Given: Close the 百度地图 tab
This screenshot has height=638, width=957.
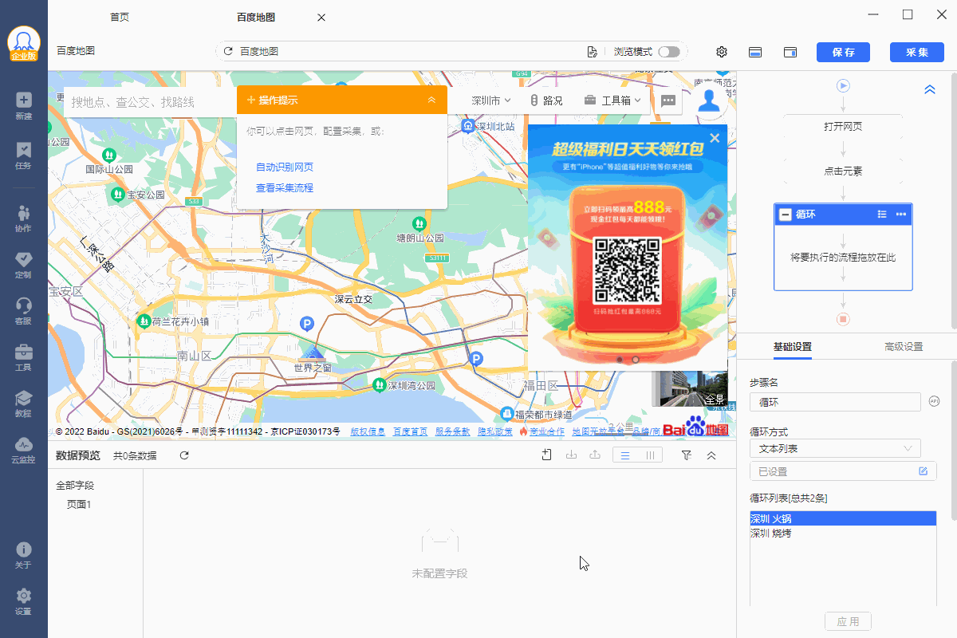Looking at the screenshot, I should [x=321, y=18].
